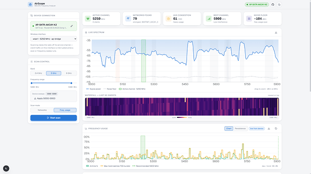Toggle Recommended 5900 MHz legend entry
Viewport: 311px width, 174px height.
tap(146, 166)
